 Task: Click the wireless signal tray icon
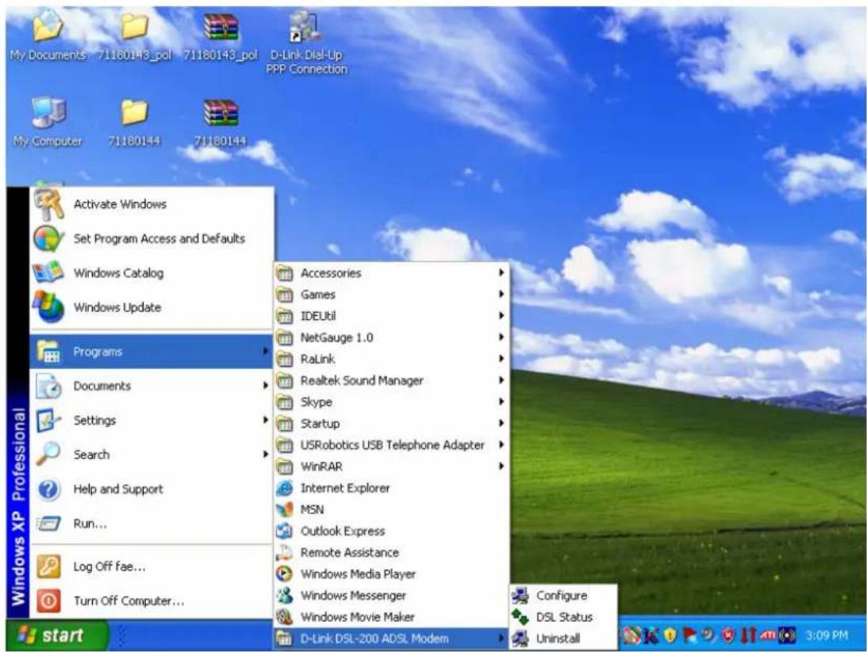pyautogui.click(x=787, y=635)
